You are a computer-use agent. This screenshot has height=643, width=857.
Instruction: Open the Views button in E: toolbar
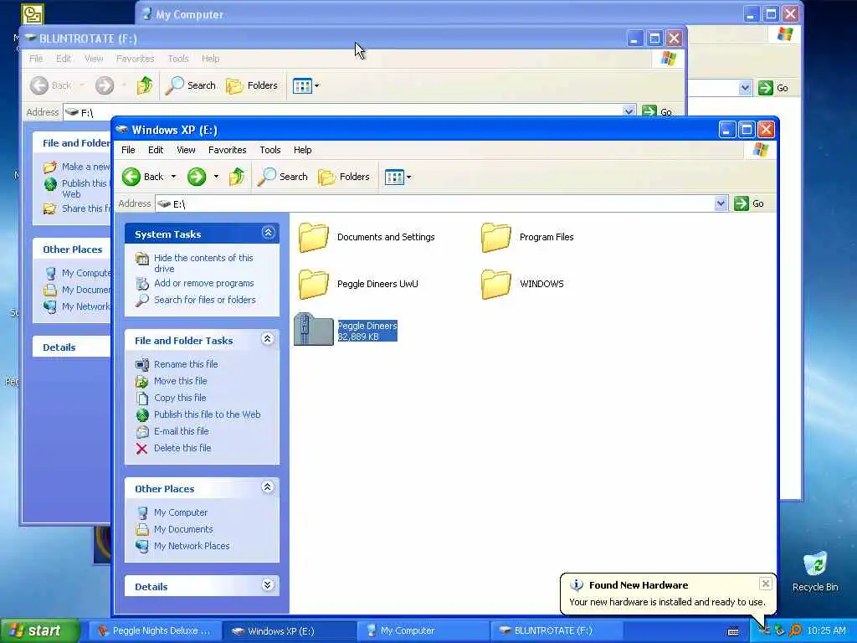(x=394, y=177)
